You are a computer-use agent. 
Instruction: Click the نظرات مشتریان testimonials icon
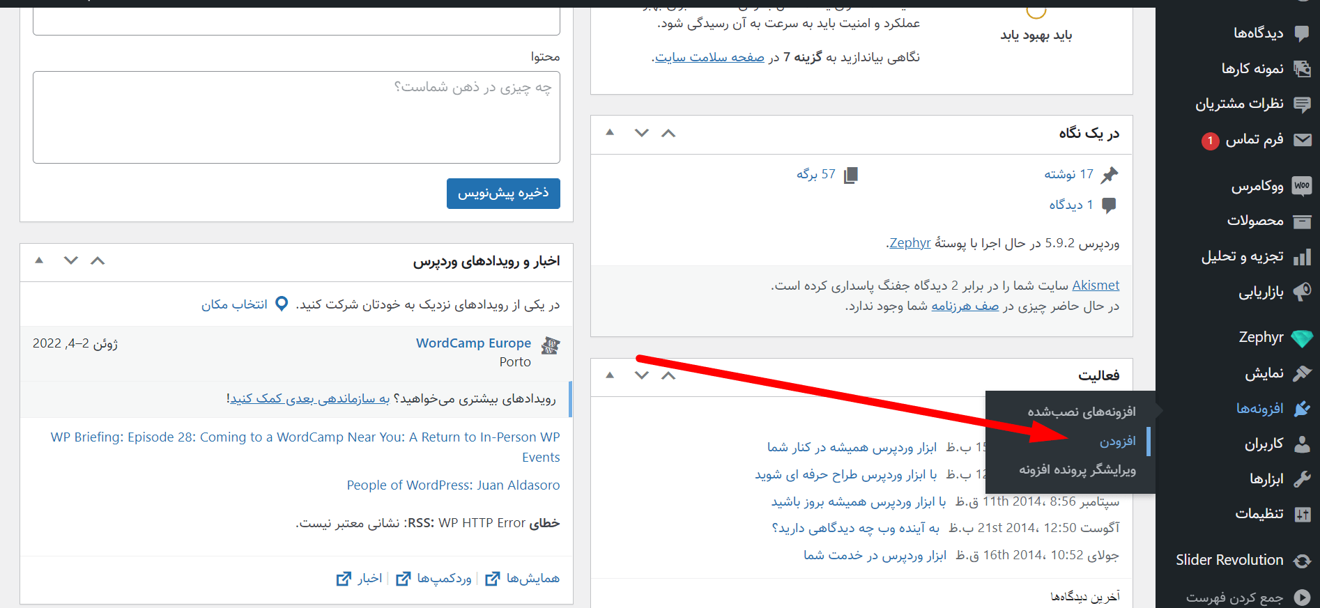click(x=1301, y=104)
